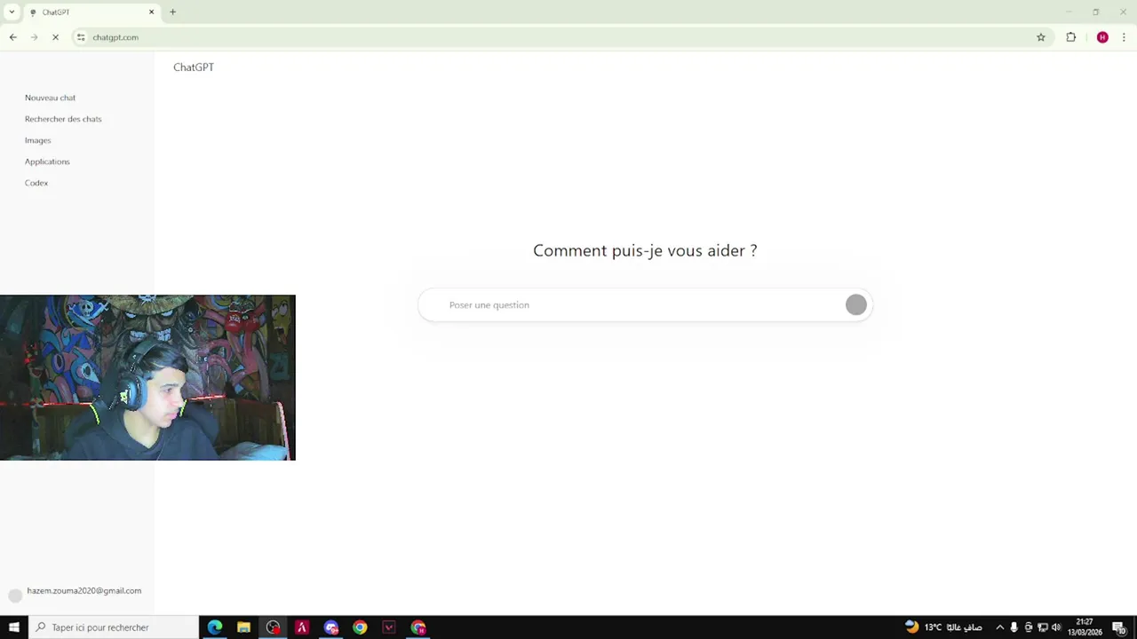Screen dimensions: 1137x639
Task: Open the weather widget showing 13°C
Action: [x=943, y=627]
